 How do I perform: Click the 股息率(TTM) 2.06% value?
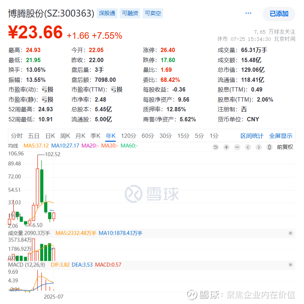tap(265, 99)
